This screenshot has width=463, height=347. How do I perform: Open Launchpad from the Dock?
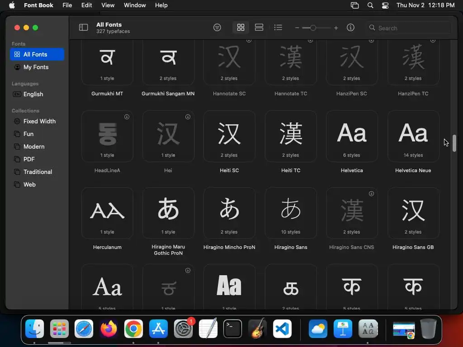click(x=59, y=328)
